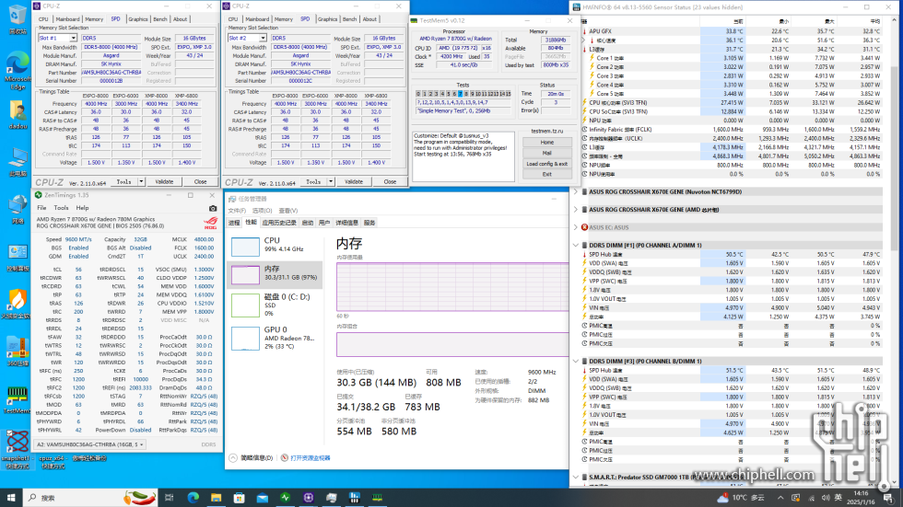Image resolution: width=903 pixels, height=507 pixels.
Task: Open the ZenTimings module selector dropdown
Action: click(90, 444)
